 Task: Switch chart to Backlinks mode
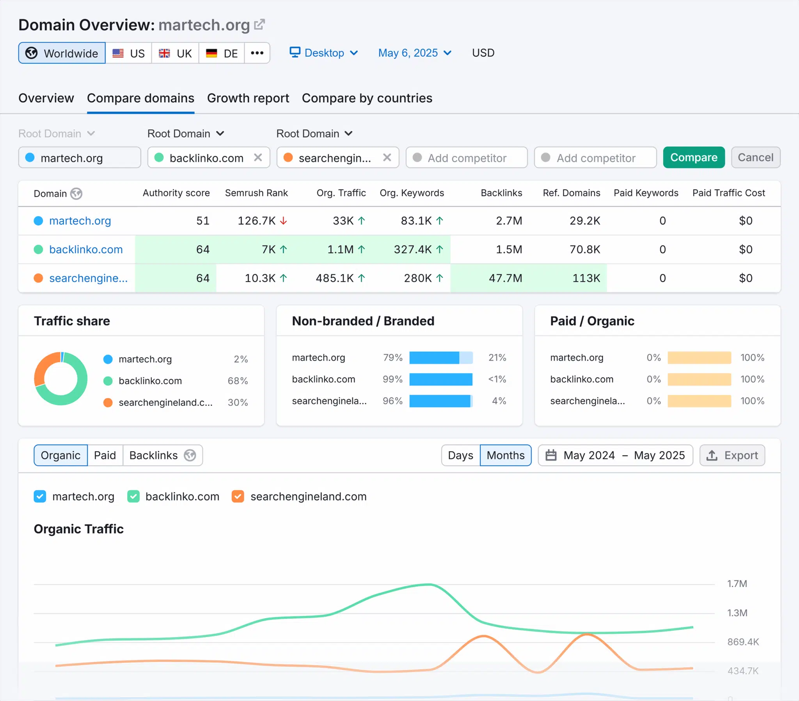(163, 455)
